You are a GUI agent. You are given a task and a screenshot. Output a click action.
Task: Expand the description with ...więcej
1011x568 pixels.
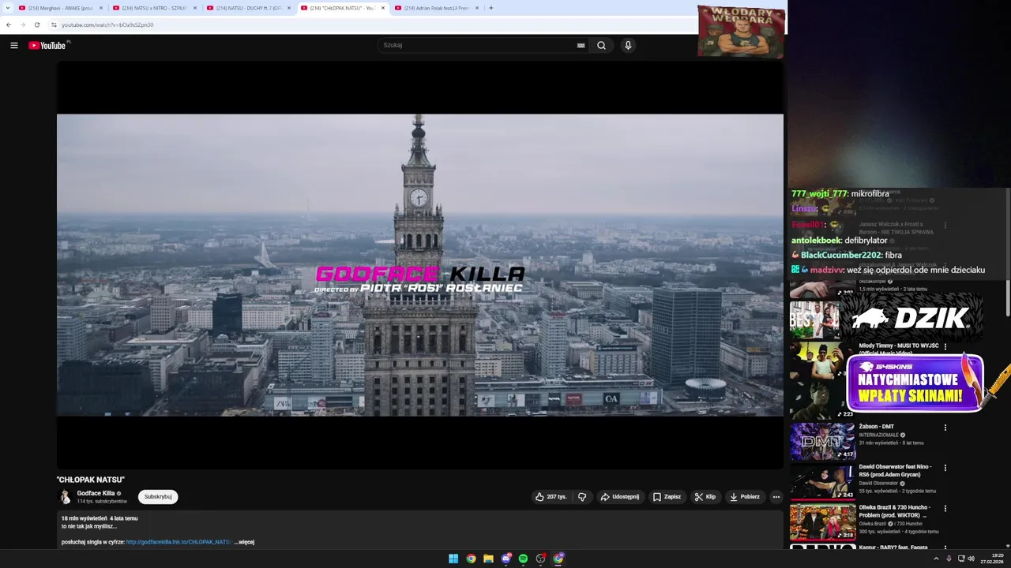[x=244, y=542]
